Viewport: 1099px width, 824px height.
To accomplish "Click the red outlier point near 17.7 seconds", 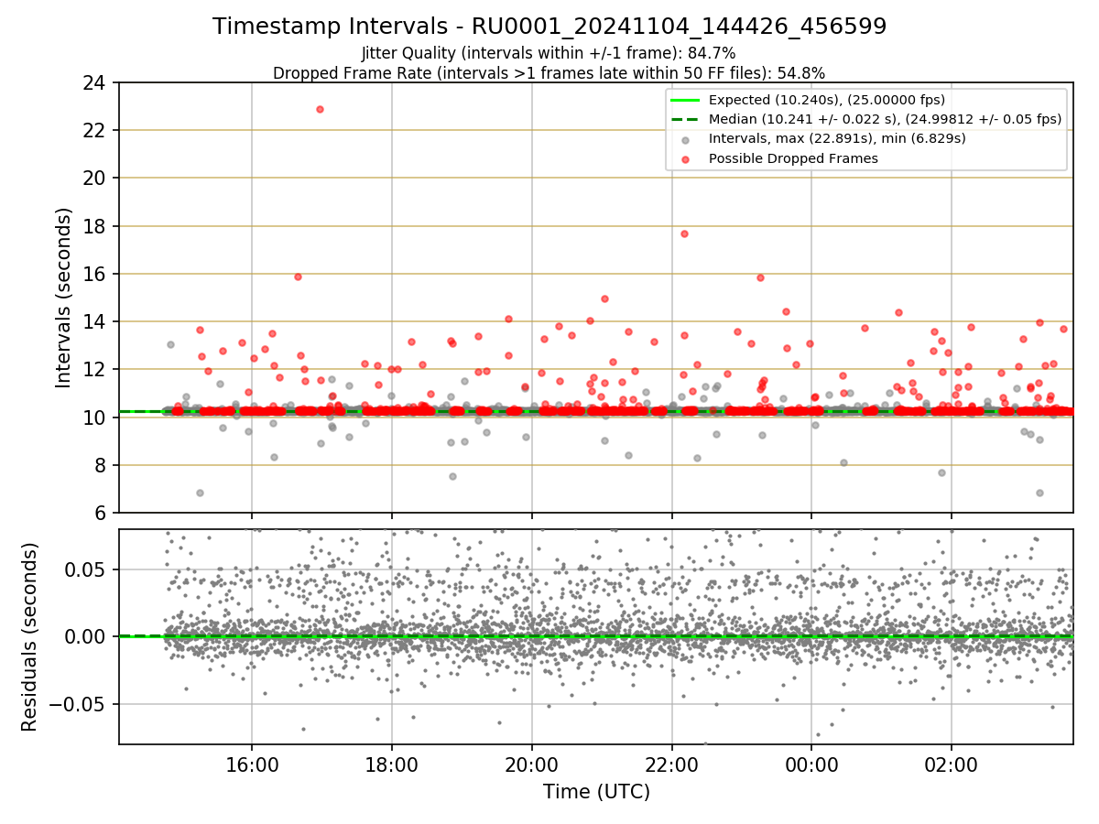I will coord(684,233).
